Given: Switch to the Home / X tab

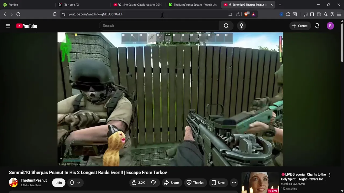Looking at the screenshot, I should [83, 5].
